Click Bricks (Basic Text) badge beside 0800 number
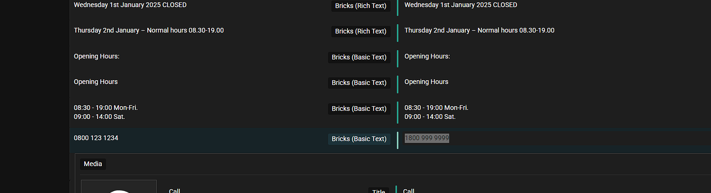711x193 pixels. click(359, 139)
